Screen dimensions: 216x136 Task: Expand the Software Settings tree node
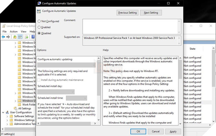(7, 117)
